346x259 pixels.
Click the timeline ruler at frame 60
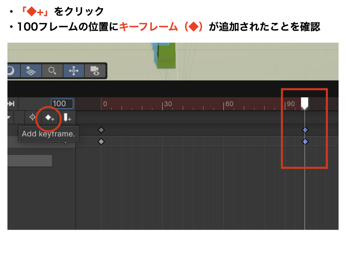pos(225,104)
